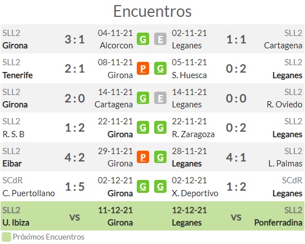Click green G badge for R. Zaragoza match
Viewport: 305px width, 244px height.
pyautogui.click(x=160, y=128)
